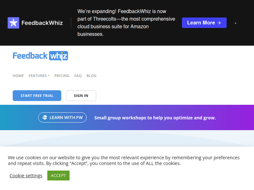
Task: Accept cookies with the ACCEPT button
Action: 58,175
